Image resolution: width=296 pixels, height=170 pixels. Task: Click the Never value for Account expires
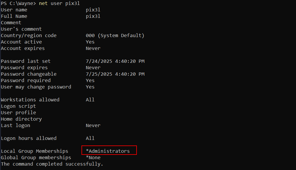coord(93,48)
